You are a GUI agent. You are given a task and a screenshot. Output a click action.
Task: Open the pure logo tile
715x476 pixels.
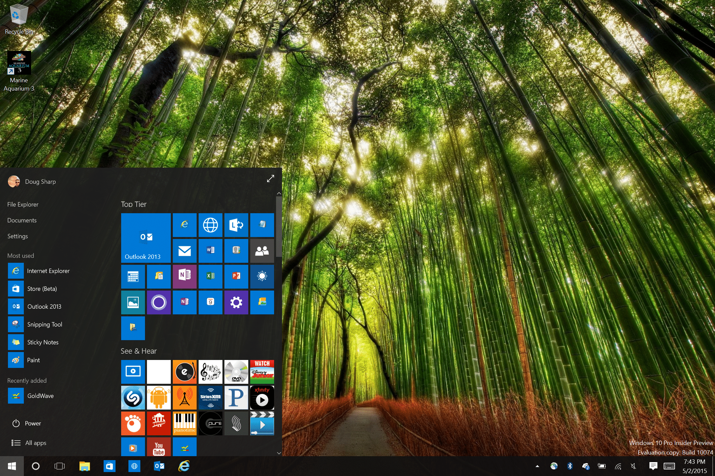[210, 423]
